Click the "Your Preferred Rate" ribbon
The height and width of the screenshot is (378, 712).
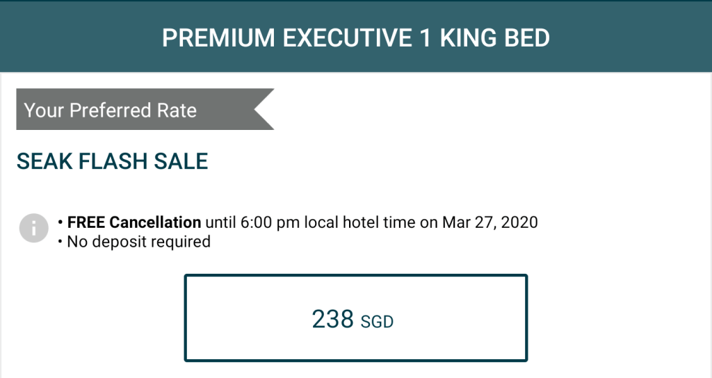(x=139, y=110)
